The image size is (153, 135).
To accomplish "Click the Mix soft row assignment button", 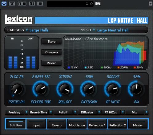I will [x=135, y=112].
